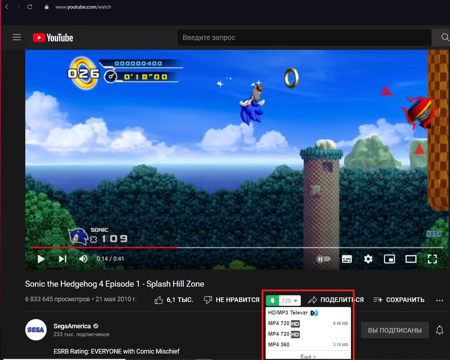Image resolution: width=450 pixels, height=360 pixels.
Task: Focus the Введите запрос search field
Action: pos(304,37)
